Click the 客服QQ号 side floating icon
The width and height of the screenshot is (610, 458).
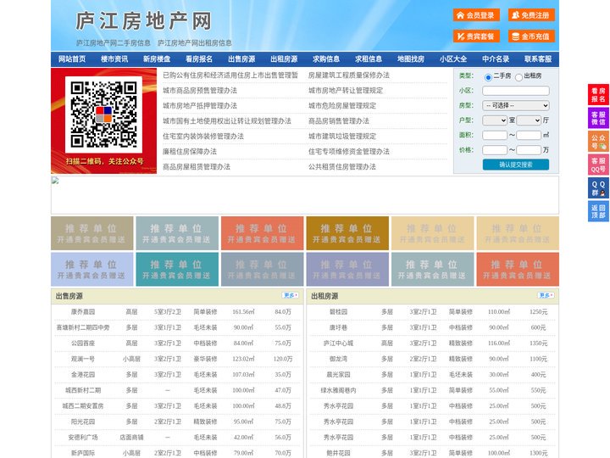(598, 165)
